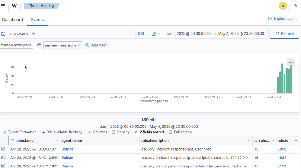This screenshot has height=168, width=301.
Task: Expand the rule.description column menu
Action: [249, 141]
